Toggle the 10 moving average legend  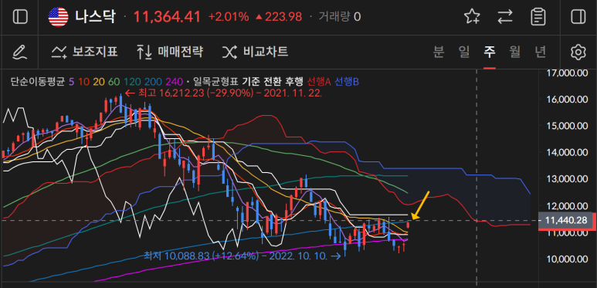click(84, 81)
